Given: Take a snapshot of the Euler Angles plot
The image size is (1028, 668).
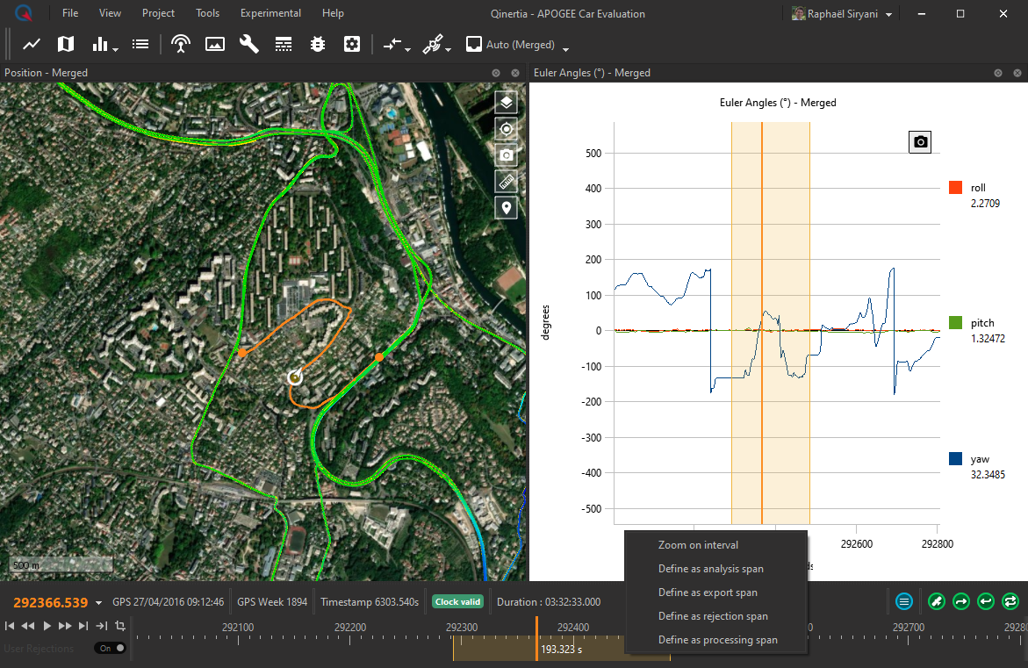Looking at the screenshot, I should coord(919,141).
